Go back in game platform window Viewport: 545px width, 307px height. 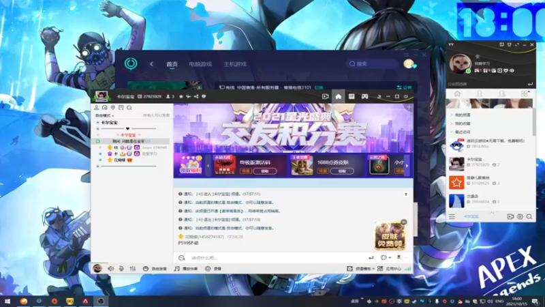click(151, 64)
